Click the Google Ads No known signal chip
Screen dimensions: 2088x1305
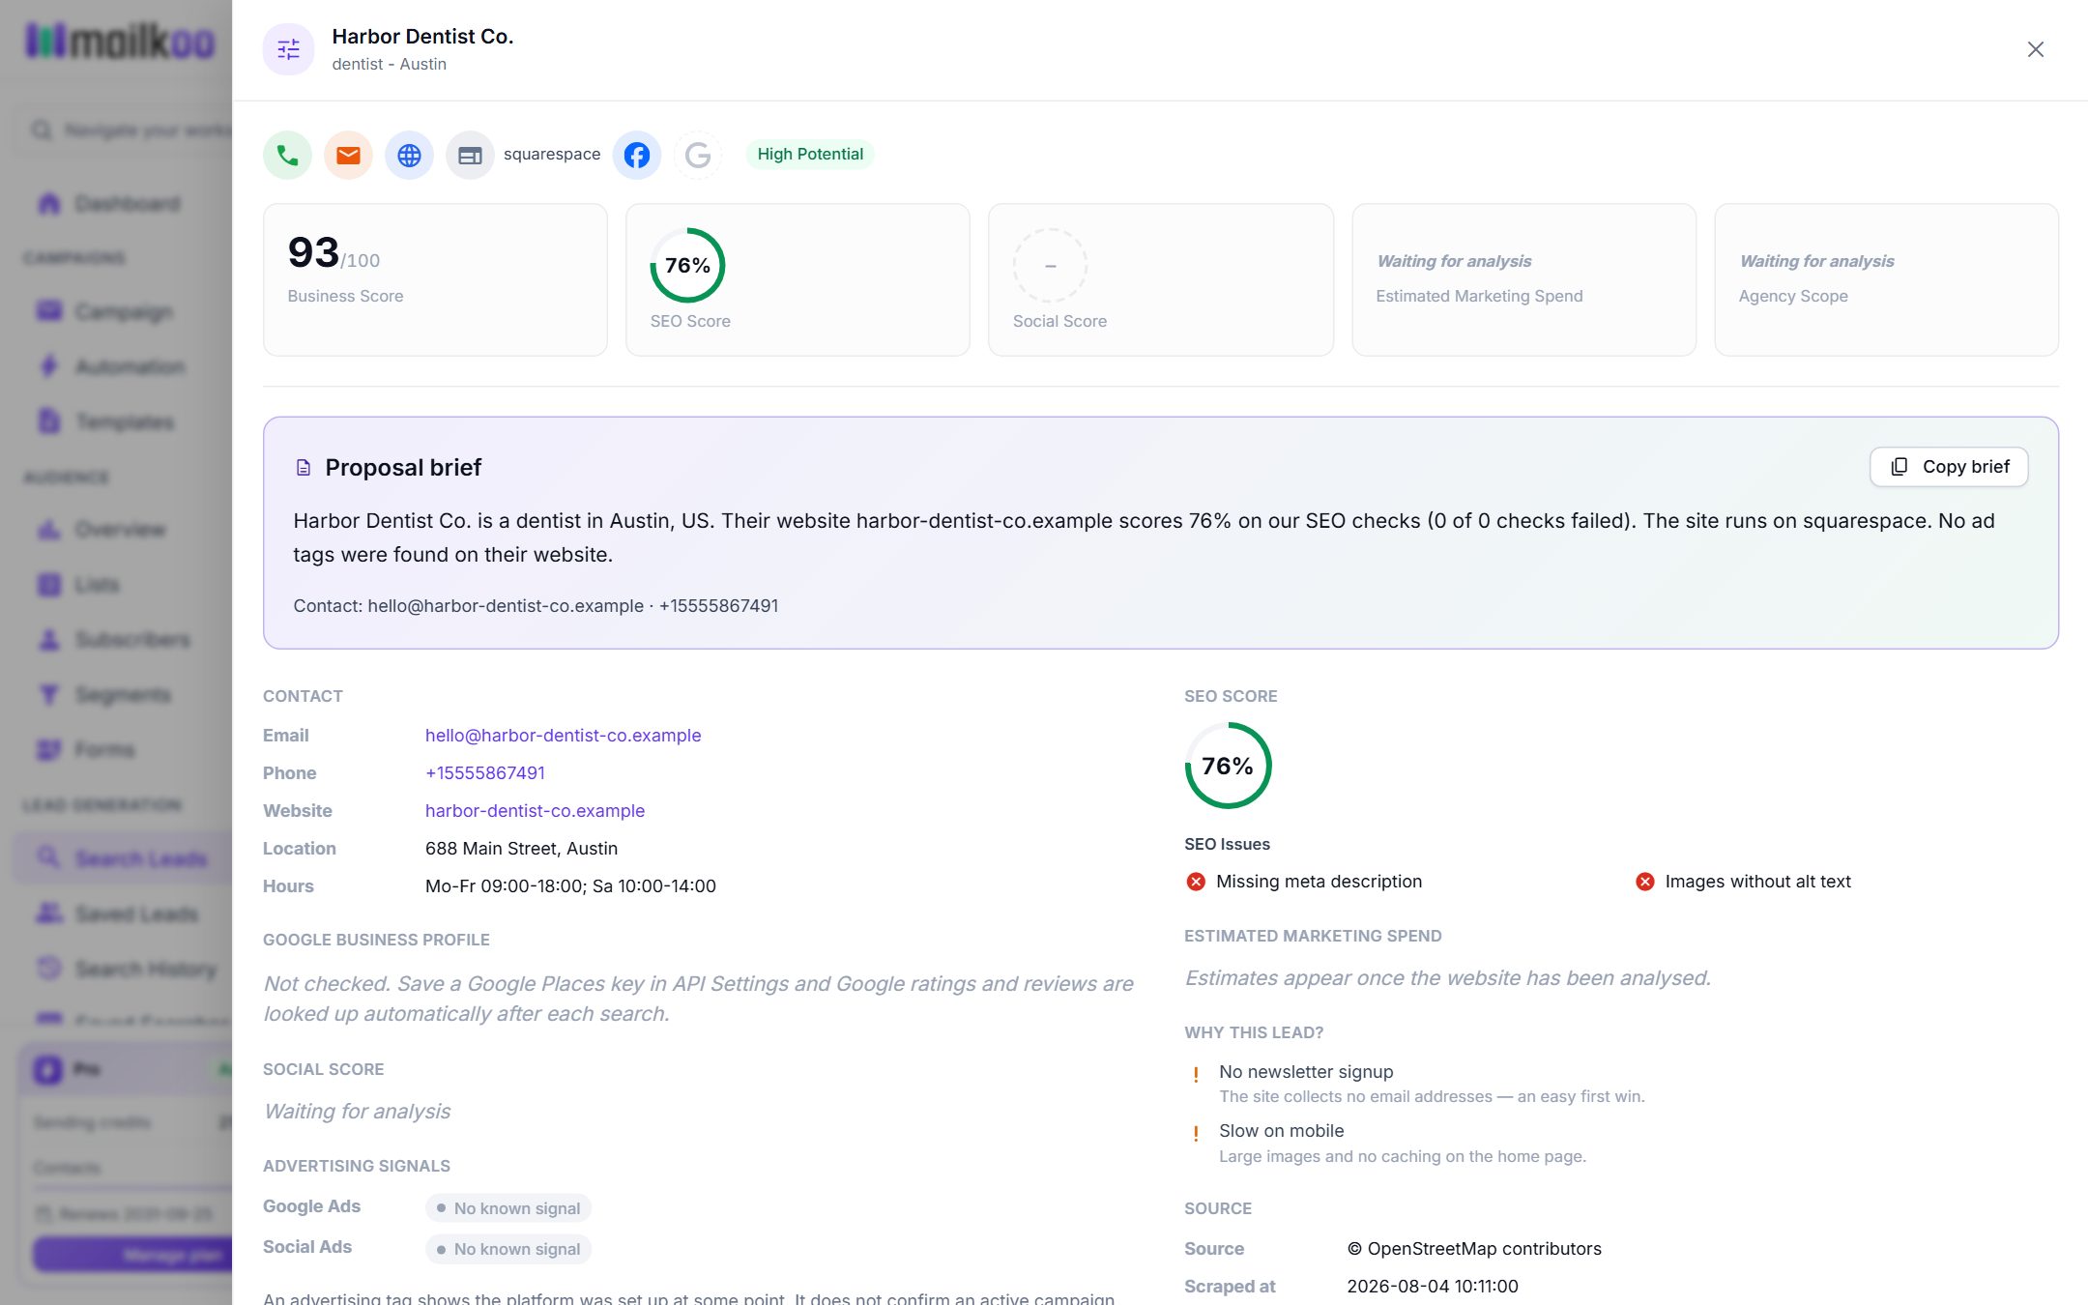coord(508,1208)
